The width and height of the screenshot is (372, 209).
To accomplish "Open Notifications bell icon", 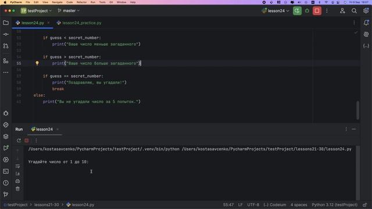I will [x=366, y=23].
